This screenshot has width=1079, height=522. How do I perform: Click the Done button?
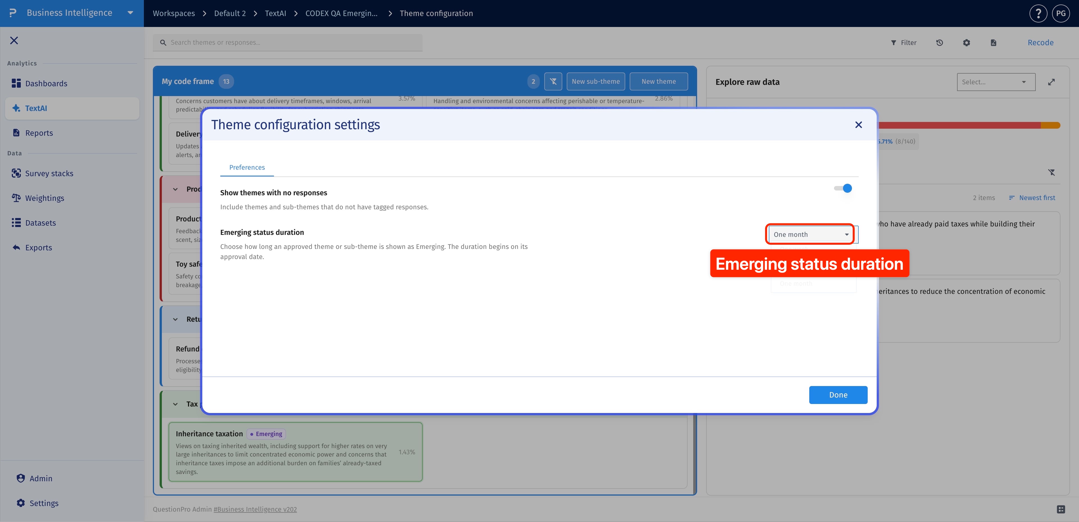tap(838, 395)
